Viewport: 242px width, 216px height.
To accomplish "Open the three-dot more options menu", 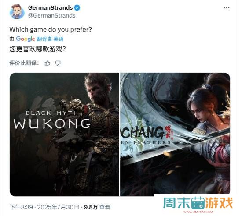I will (x=227, y=8).
